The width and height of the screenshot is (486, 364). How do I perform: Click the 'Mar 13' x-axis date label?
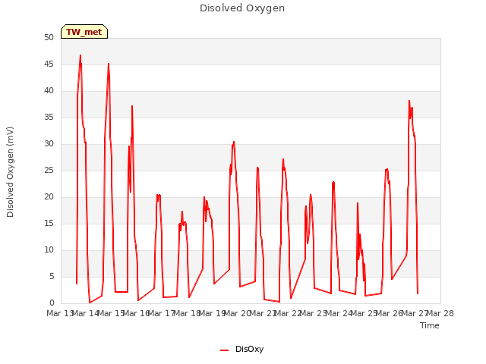click(59, 313)
